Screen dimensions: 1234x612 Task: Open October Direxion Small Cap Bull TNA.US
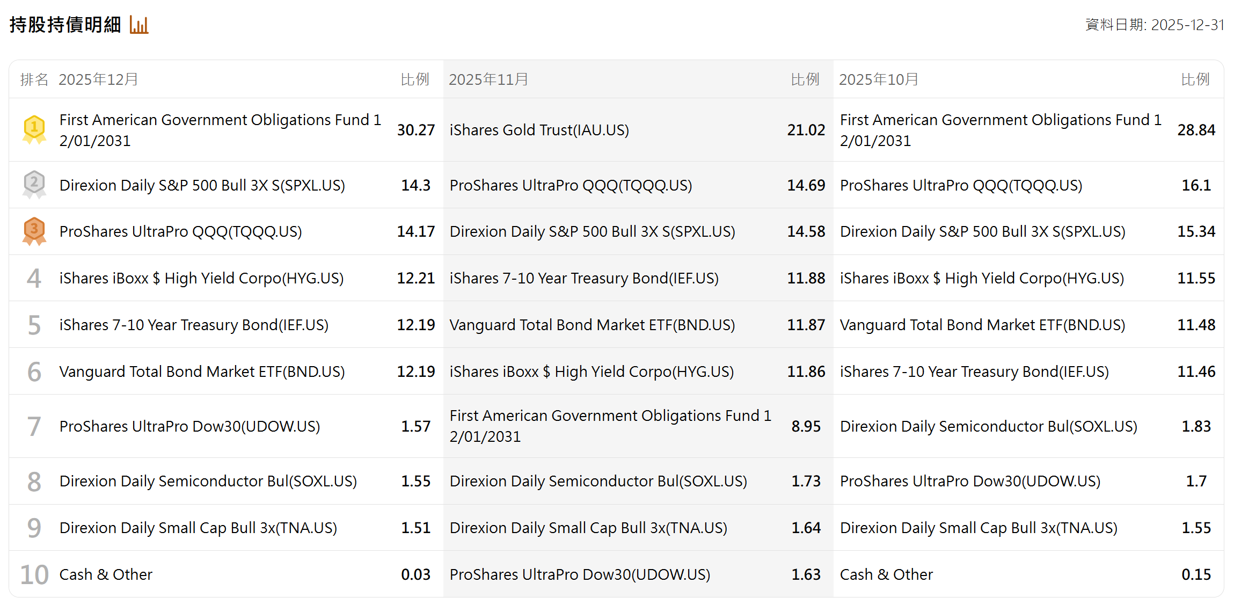(979, 528)
